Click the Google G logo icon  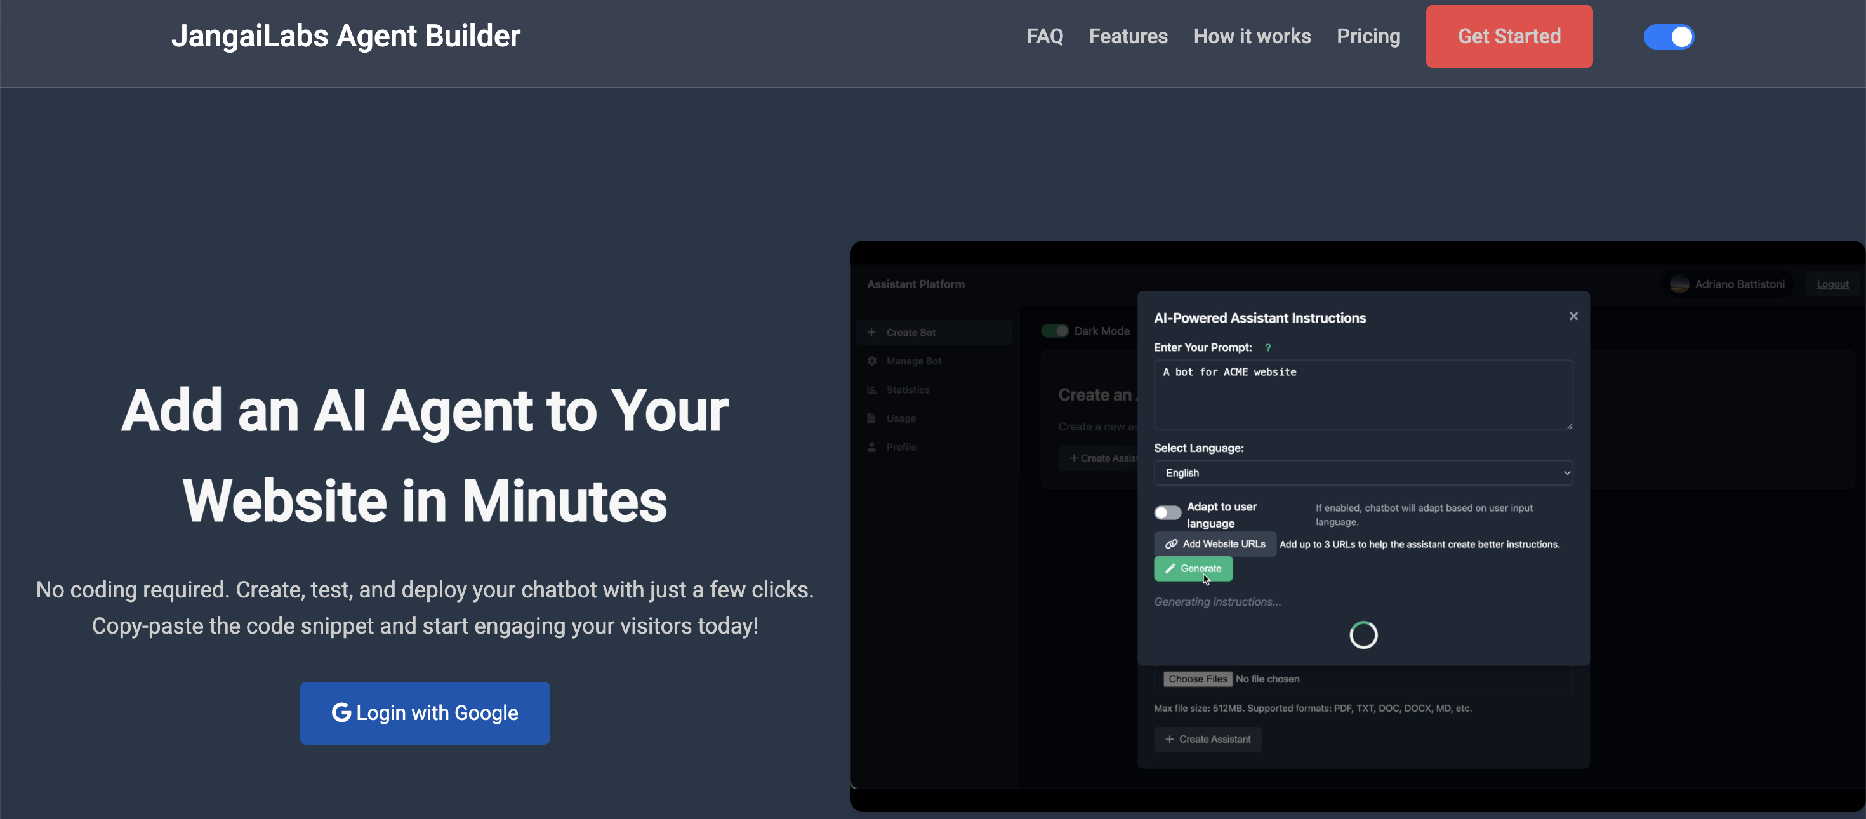pos(341,712)
